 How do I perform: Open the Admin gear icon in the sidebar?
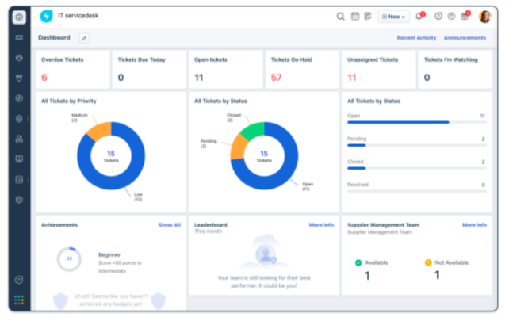[x=19, y=200]
